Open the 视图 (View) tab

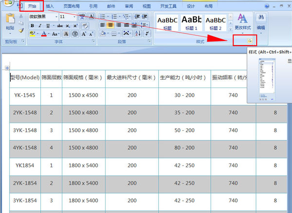click(x=146, y=6)
